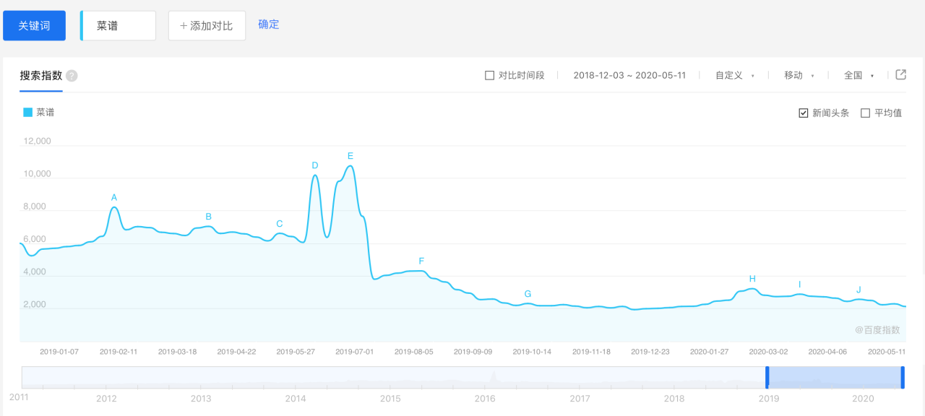925x416 pixels.
Task: Open the 全国 region dropdown
Action: tap(854, 75)
